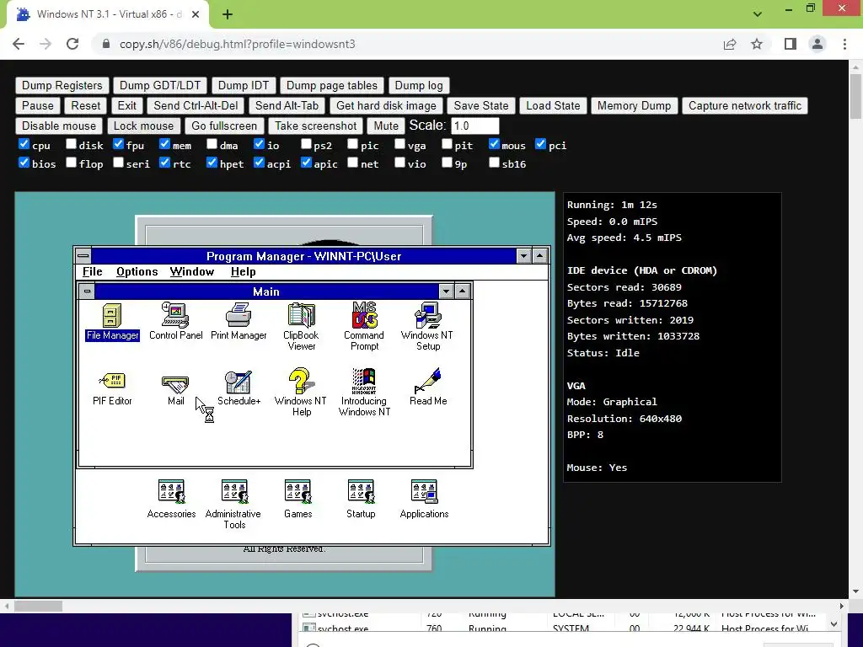
Task: Click the browser address bar URL
Action: 237,44
